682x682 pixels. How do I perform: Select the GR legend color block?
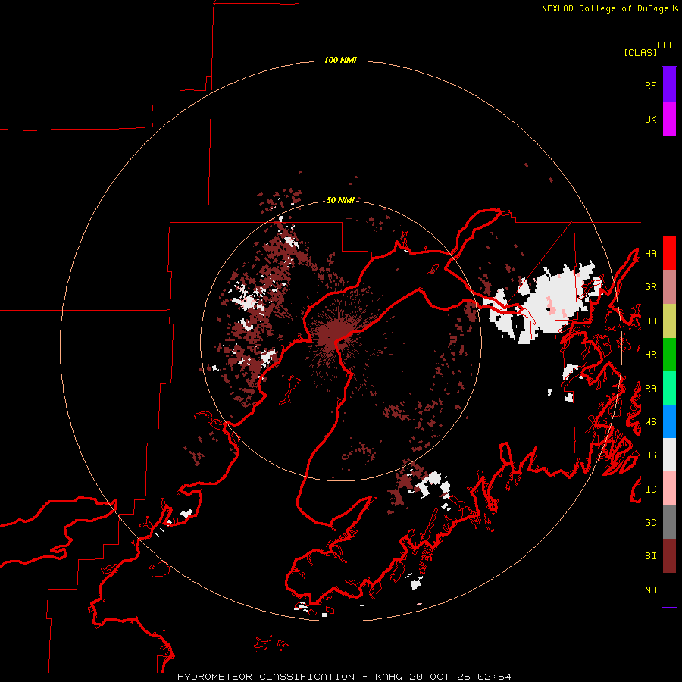pos(669,287)
